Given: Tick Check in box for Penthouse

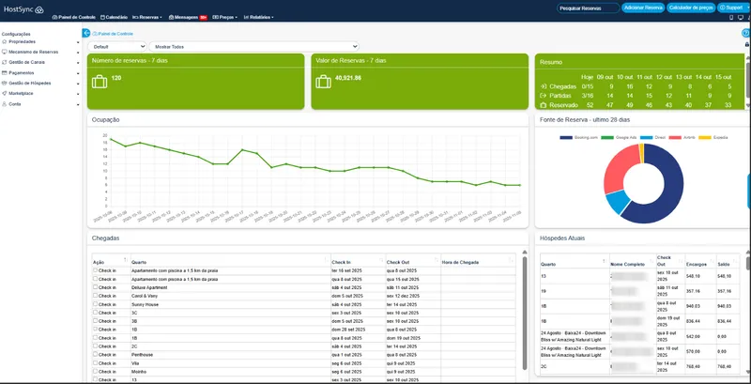Looking at the screenshot, I should pos(96,354).
